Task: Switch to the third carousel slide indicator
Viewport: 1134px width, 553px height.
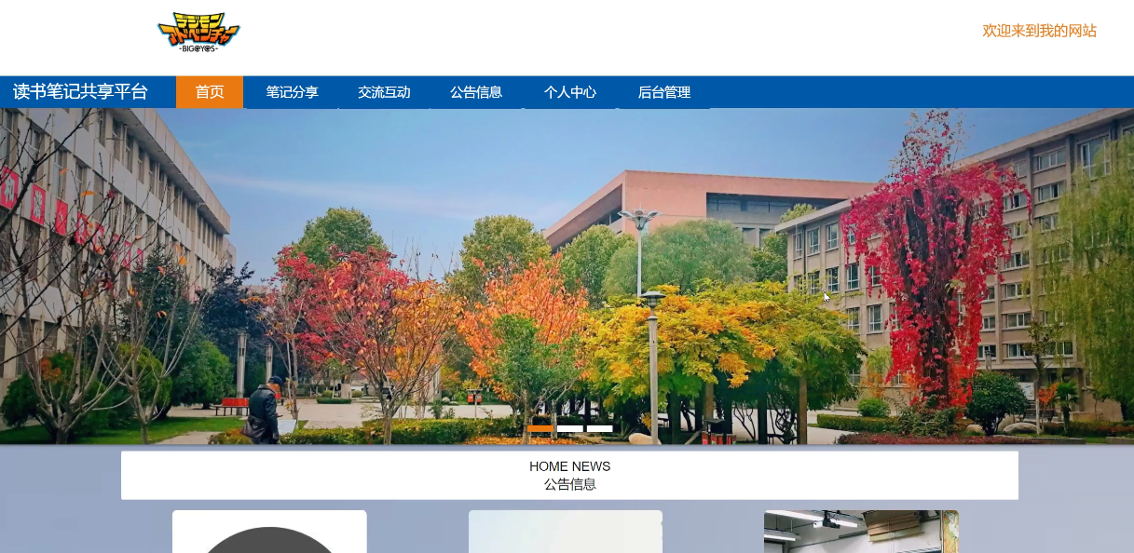Action: [x=600, y=428]
